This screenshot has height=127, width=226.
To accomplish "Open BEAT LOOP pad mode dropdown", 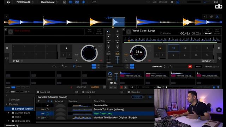I will [208, 61].
